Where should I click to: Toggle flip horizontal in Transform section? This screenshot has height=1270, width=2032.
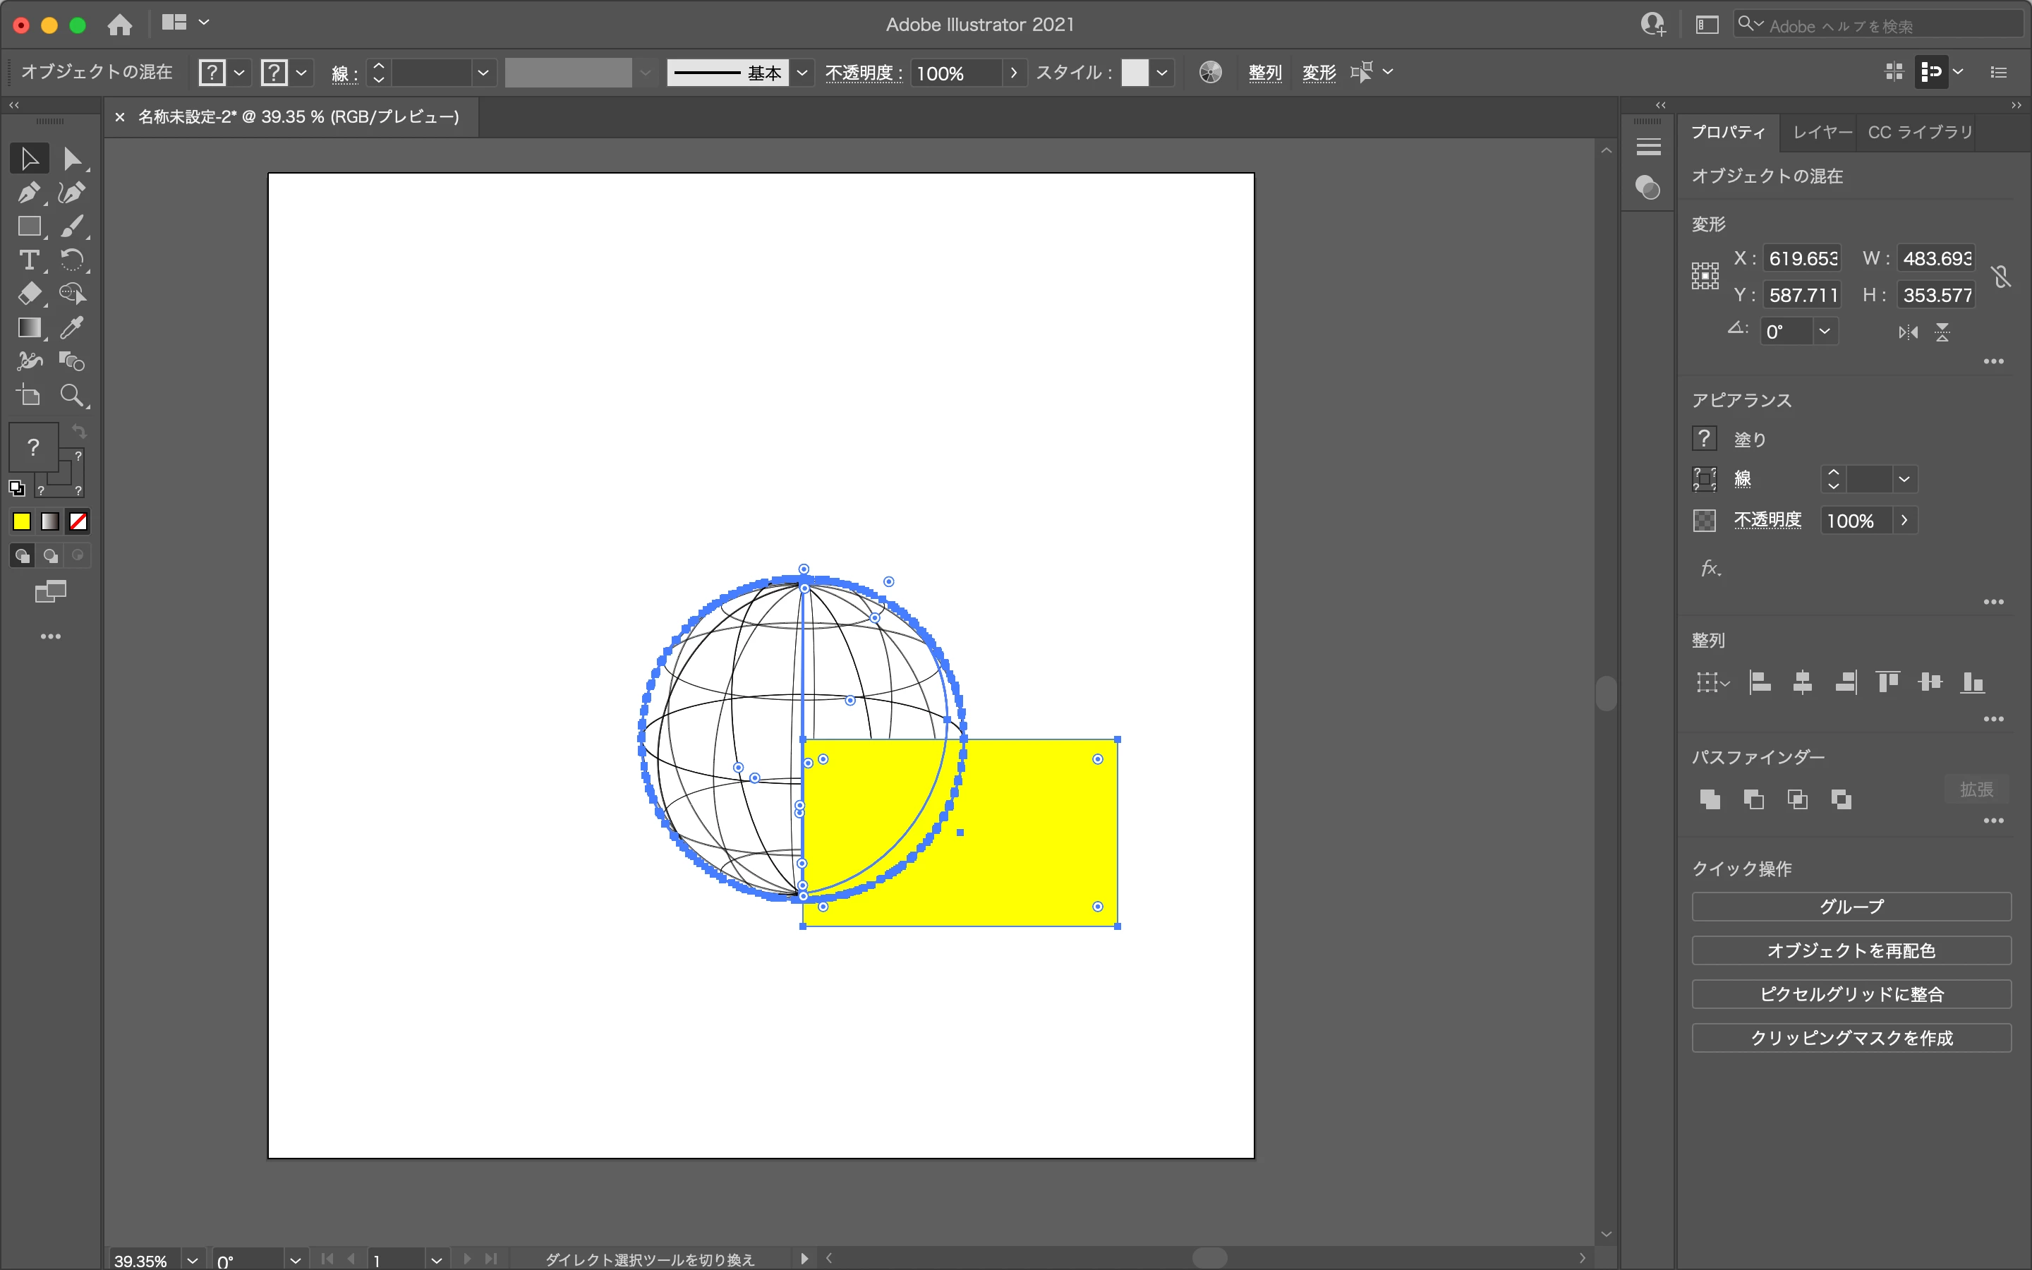coord(1908,332)
